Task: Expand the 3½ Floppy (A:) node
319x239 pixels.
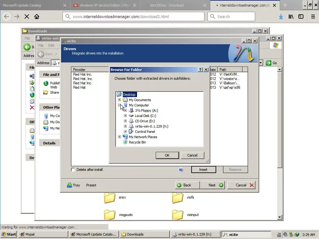Action: click(x=125, y=110)
